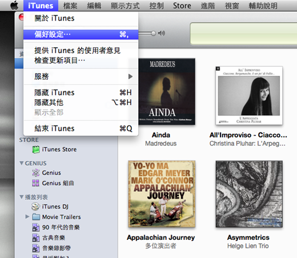Click the volume slider knob
The width and height of the screenshot is (297, 258).
(153, 33)
